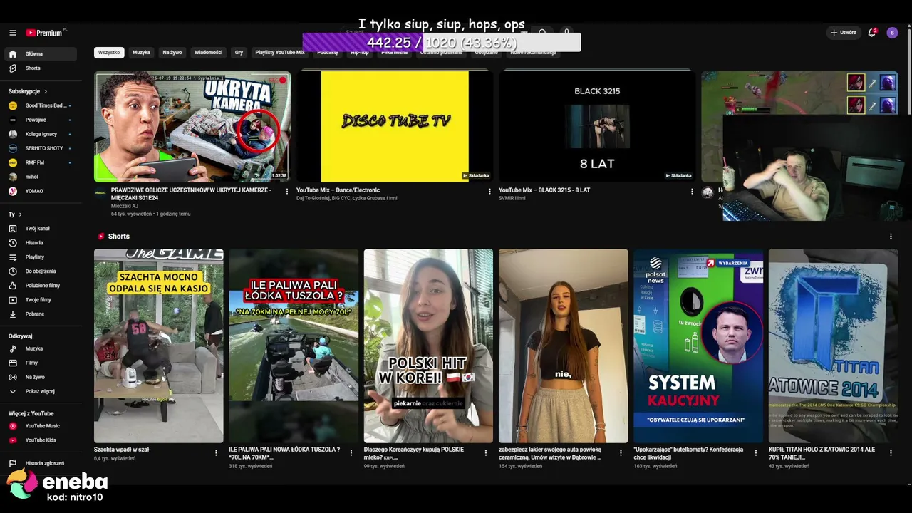This screenshot has height=513, width=912.
Task: Explore Na żywo in Odkrywaj section
Action: [x=41, y=378]
